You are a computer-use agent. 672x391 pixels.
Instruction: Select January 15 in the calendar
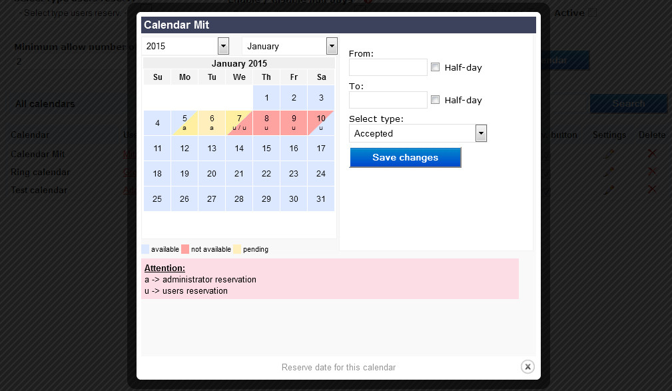(266, 149)
